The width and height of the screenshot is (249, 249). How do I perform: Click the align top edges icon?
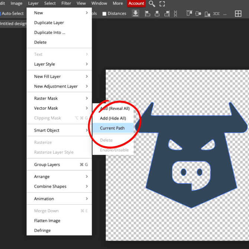pos(189,14)
